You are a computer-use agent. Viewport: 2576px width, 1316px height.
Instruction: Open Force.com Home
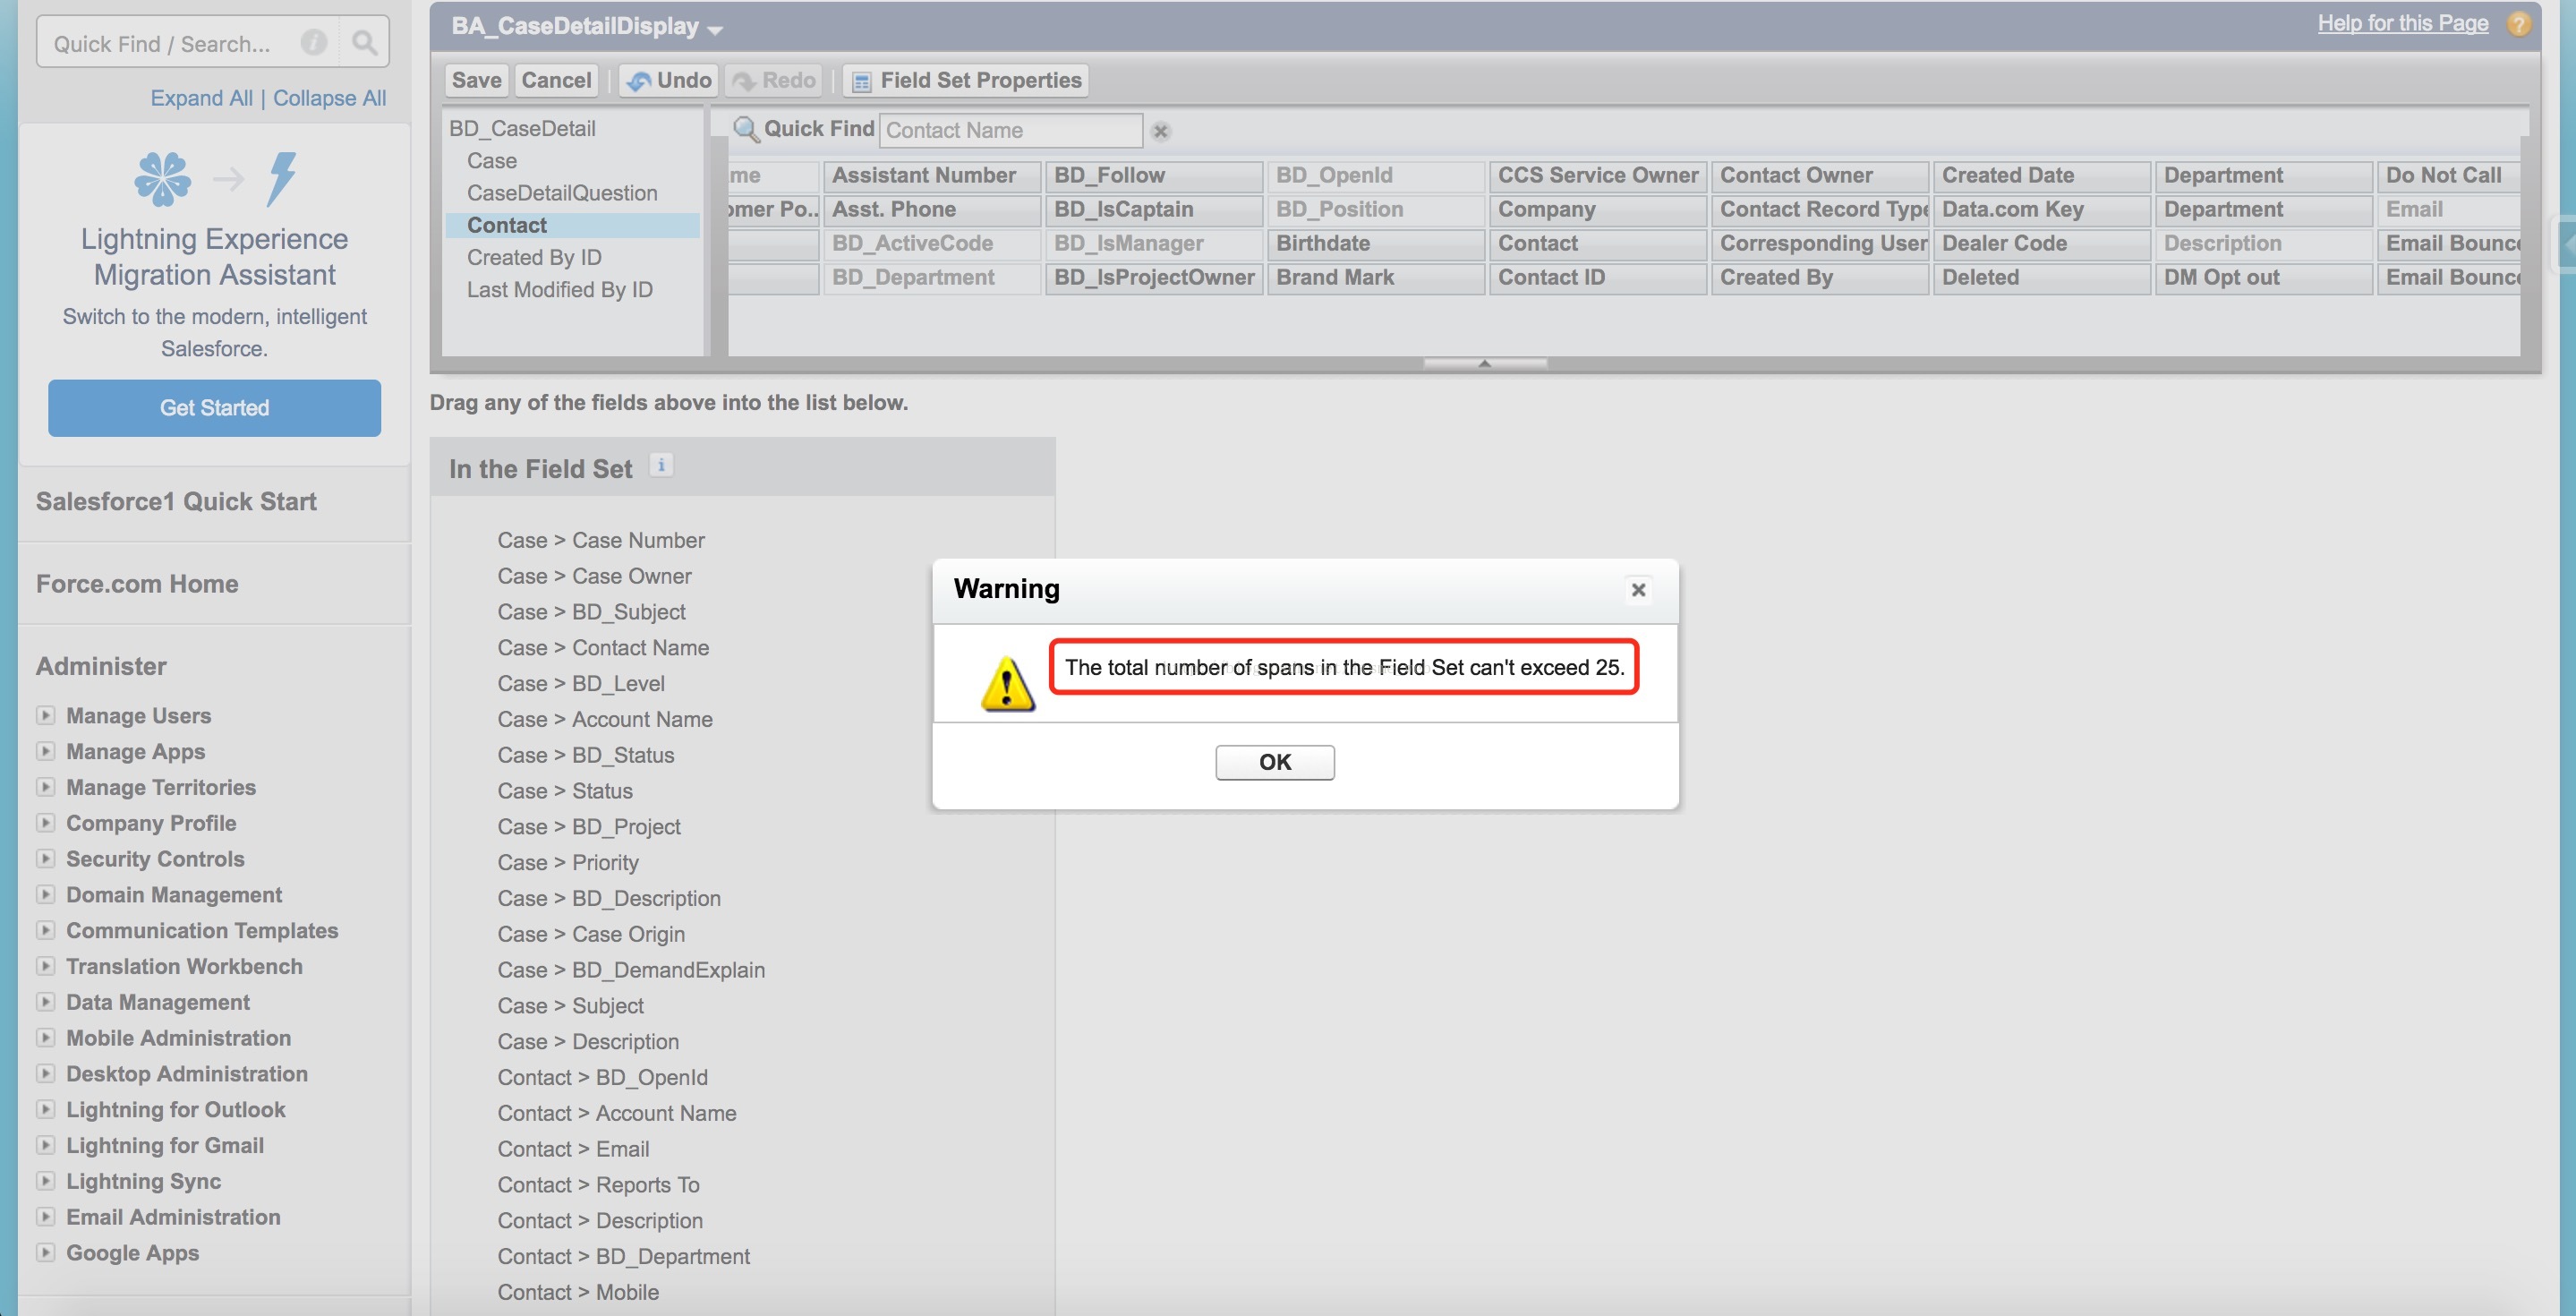click(137, 584)
